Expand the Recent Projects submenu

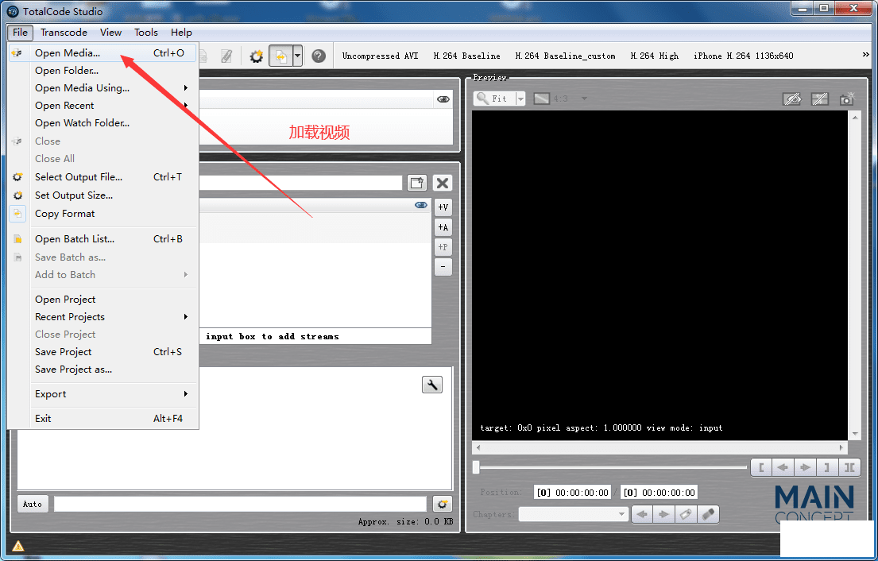click(x=186, y=317)
